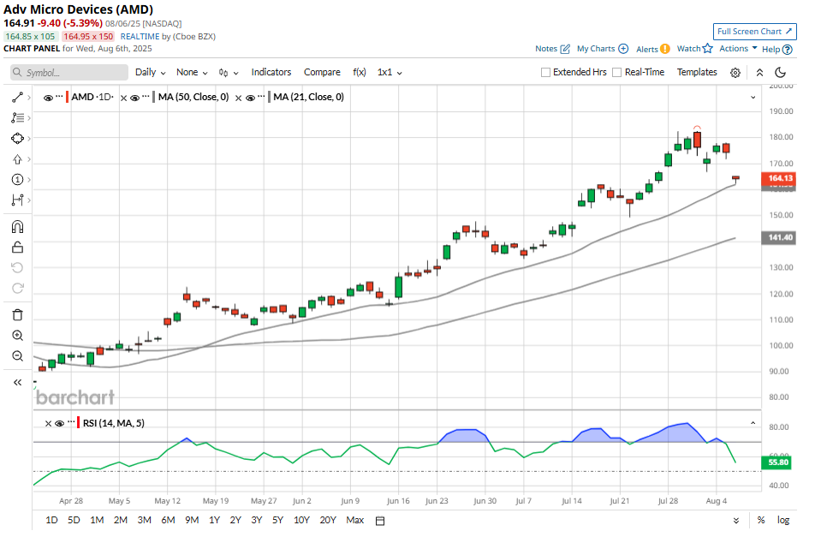Viewport: 821px width, 543px height.
Task: Select the 1Y time range
Action: tap(214, 520)
